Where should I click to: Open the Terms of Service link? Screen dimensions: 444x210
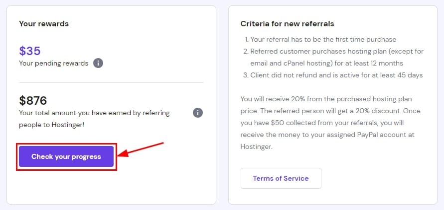(x=281, y=178)
